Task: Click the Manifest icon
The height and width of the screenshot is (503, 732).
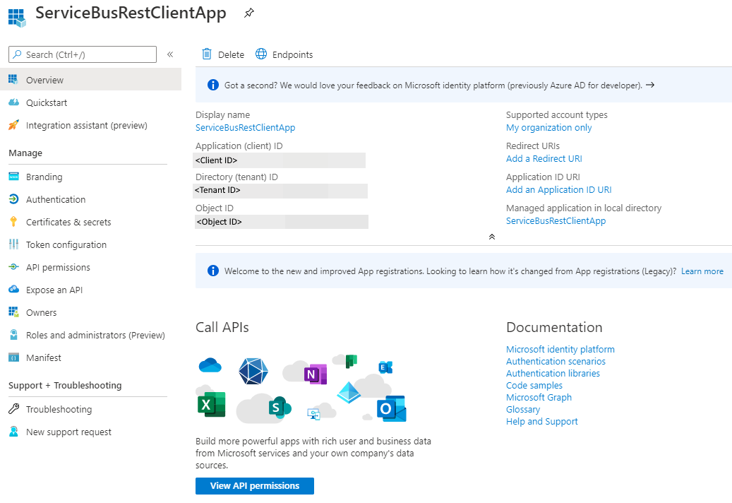Action: [14, 357]
